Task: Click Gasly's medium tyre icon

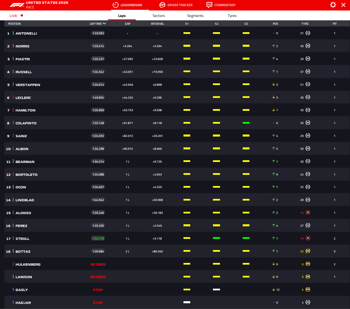Action: click(308, 289)
